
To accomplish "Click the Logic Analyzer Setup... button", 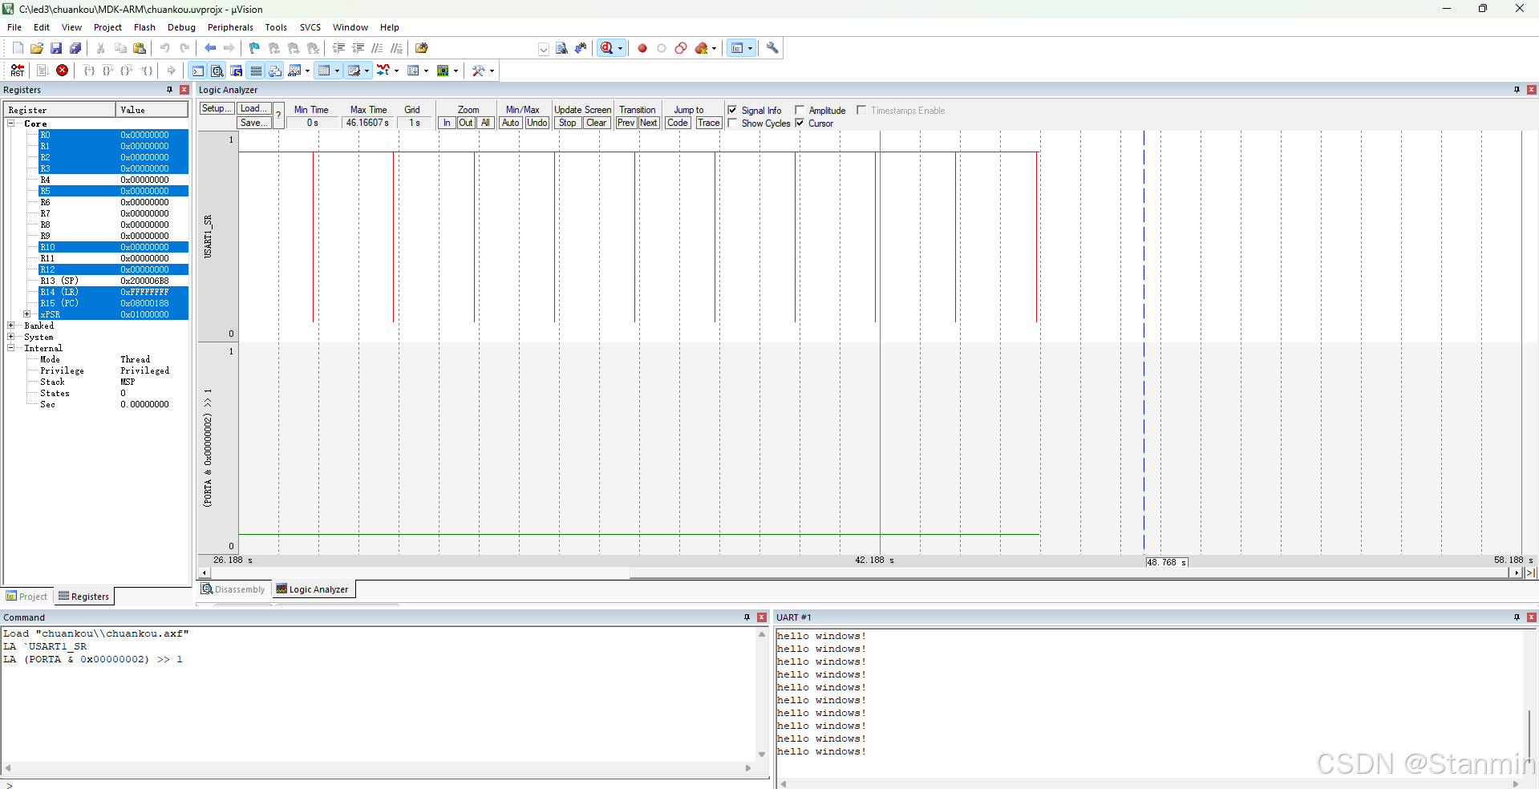I will tap(217, 109).
